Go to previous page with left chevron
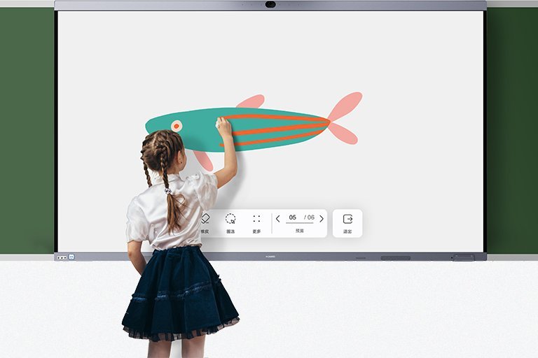This screenshot has height=358, width=538. pyautogui.click(x=278, y=219)
